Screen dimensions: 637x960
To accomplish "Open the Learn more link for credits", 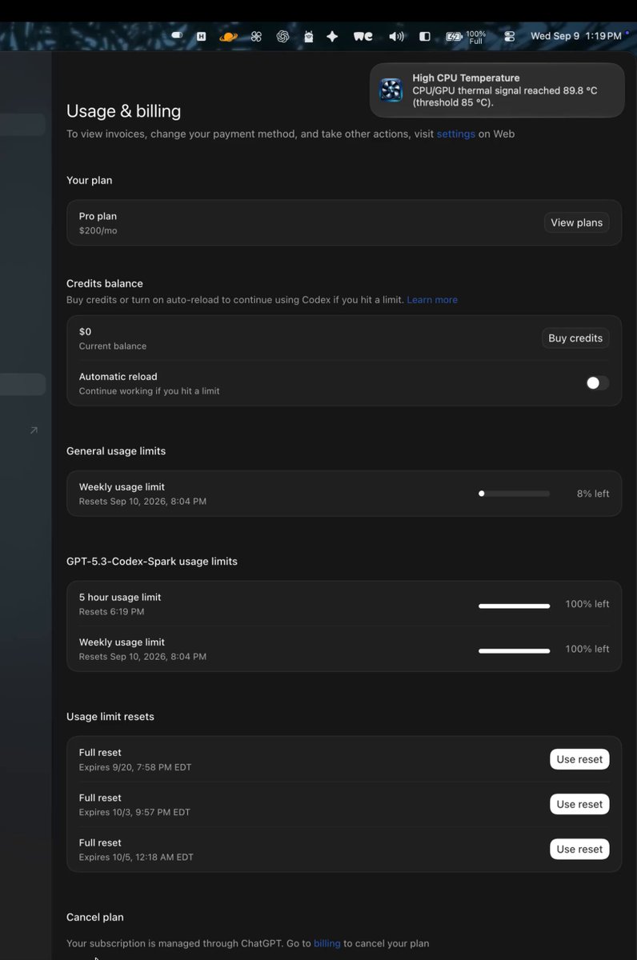I will (x=432, y=299).
